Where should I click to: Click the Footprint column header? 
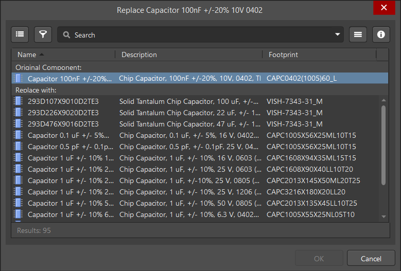pos(283,55)
